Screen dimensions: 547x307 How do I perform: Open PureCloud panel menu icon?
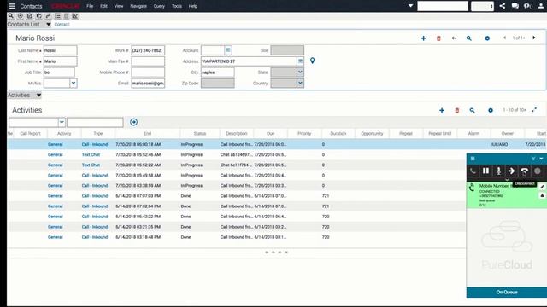point(473,159)
